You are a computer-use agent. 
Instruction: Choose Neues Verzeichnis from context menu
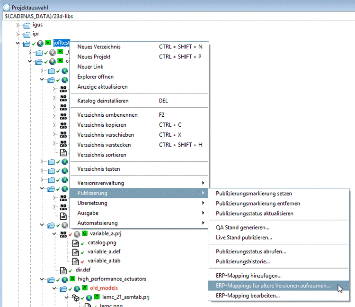(x=139, y=47)
